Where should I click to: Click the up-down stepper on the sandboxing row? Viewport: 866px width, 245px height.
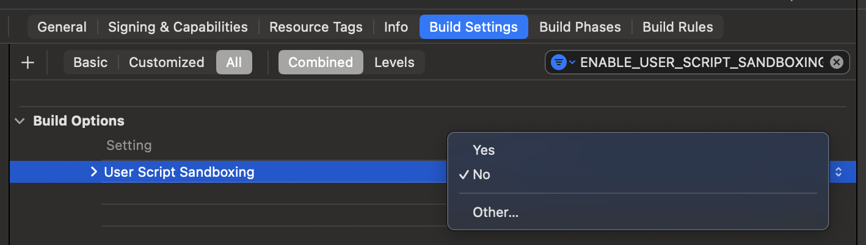point(839,172)
